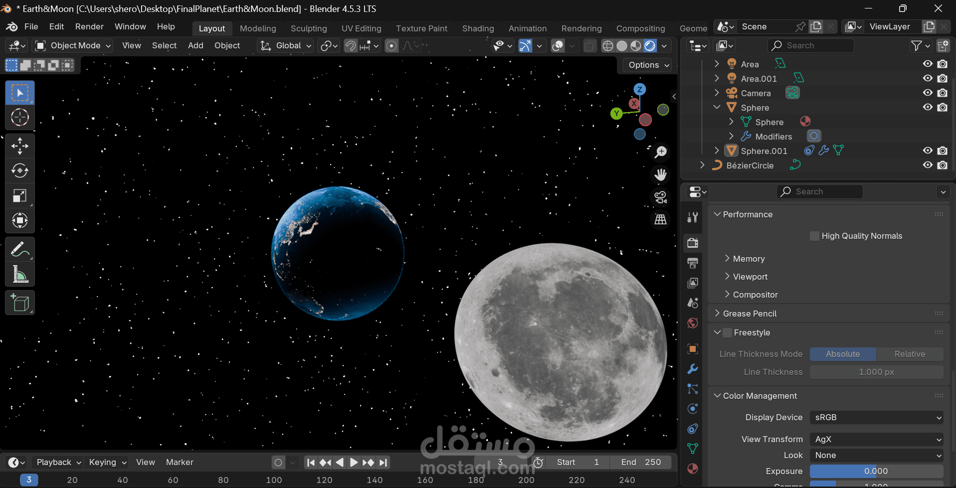This screenshot has width=956, height=488.
Task: Open the View Layer properties tab
Action: [x=693, y=283]
